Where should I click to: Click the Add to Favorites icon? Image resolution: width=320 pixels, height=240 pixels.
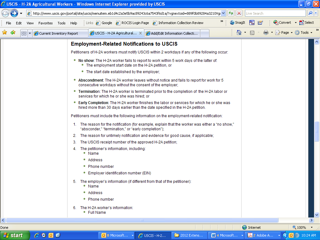tap(13, 32)
